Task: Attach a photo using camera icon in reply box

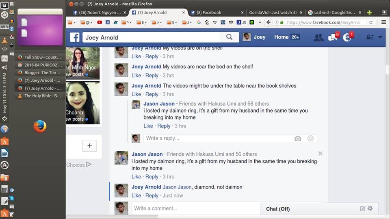Action: (x=298, y=139)
